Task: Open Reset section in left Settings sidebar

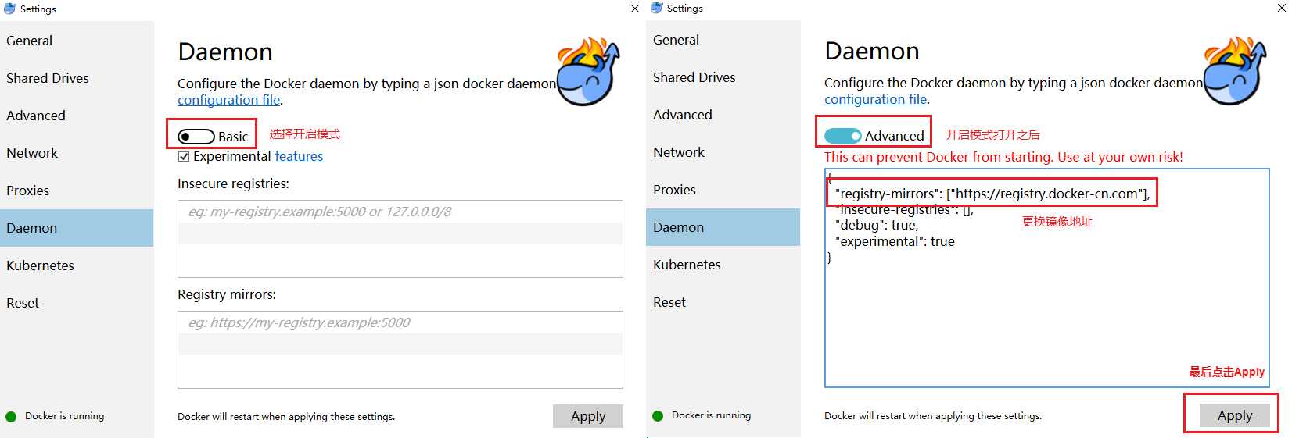Action: tap(77, 303)
